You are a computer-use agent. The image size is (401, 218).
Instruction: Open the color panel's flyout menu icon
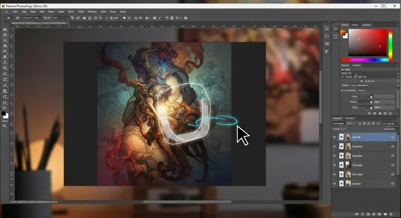point(398,25)
